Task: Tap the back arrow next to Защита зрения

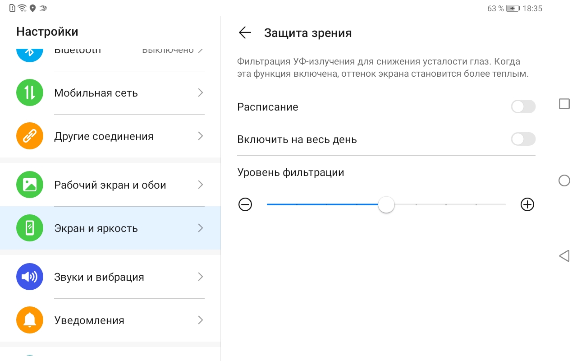Action: [245, 32]
